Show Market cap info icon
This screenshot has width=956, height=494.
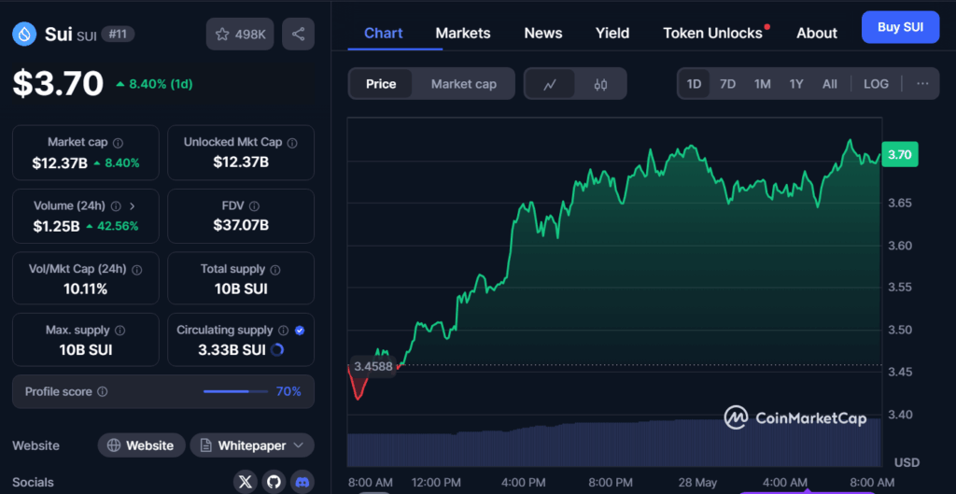pyautogui.click(x=119, y=143)
